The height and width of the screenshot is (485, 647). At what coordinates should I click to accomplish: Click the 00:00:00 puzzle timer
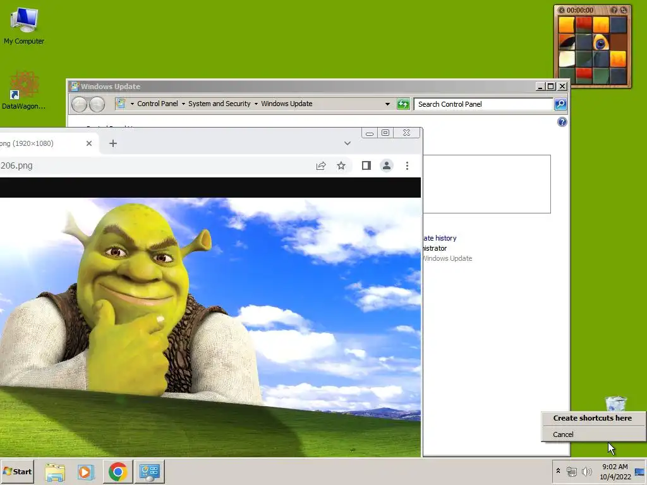579,10
